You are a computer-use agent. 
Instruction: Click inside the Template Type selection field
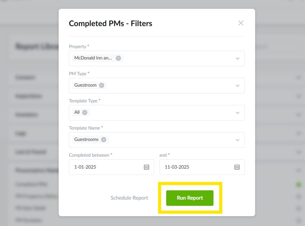tap(161, 113)
